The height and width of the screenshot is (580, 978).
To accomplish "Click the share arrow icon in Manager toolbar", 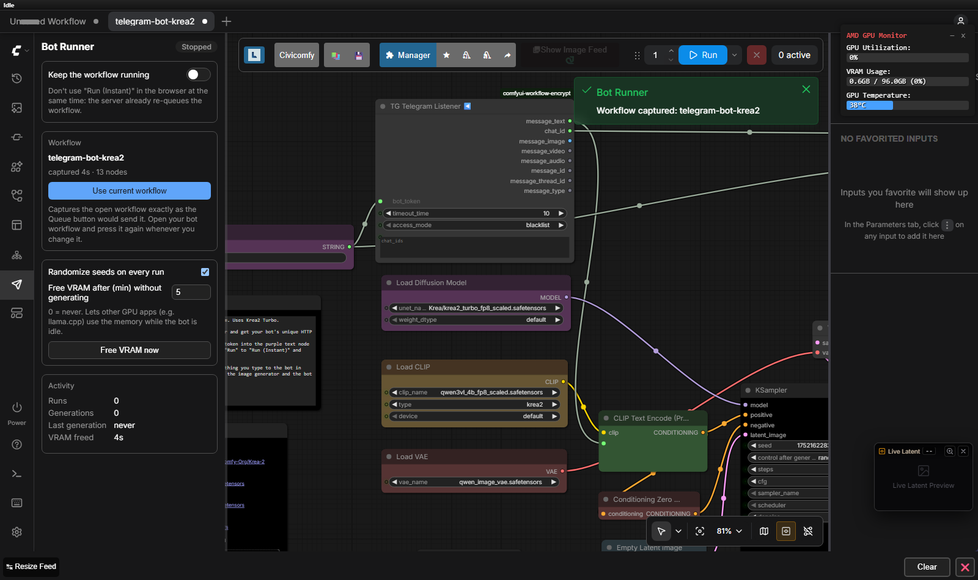I will pyautogui.click(x=507, y=55).
